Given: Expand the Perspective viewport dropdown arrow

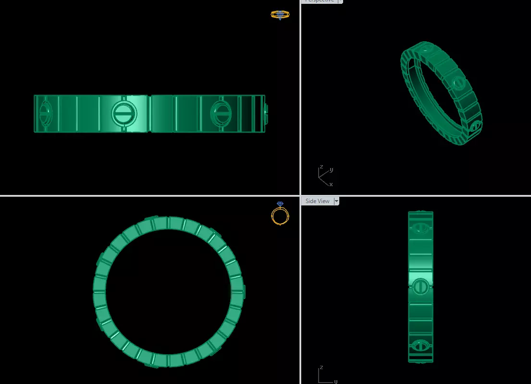Looking at the screenshot, I should [x=340, y=1].
